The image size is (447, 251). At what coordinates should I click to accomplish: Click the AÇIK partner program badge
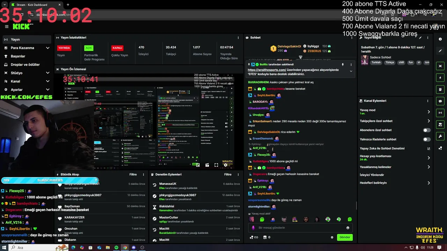[x=89, y=48]
